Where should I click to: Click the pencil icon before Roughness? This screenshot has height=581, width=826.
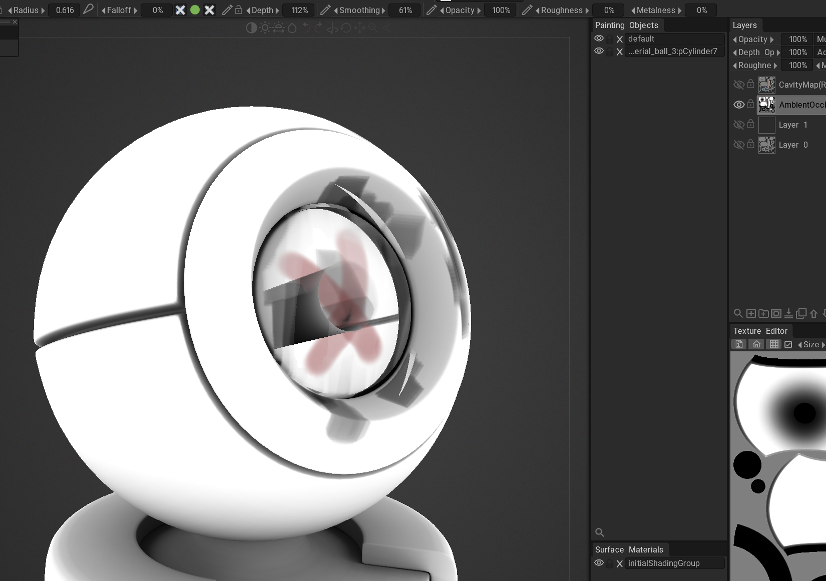[527, 10]
